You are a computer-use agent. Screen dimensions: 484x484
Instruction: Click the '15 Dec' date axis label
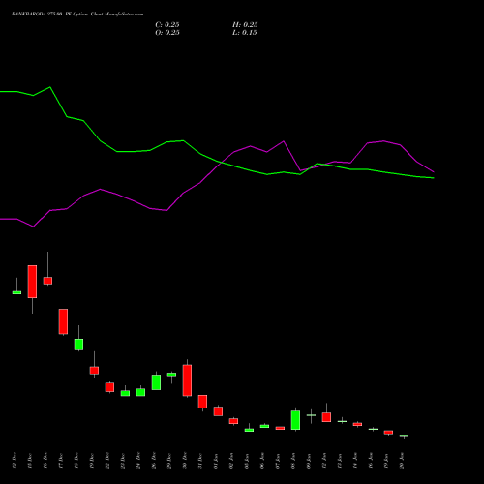(x=30, y=461)
